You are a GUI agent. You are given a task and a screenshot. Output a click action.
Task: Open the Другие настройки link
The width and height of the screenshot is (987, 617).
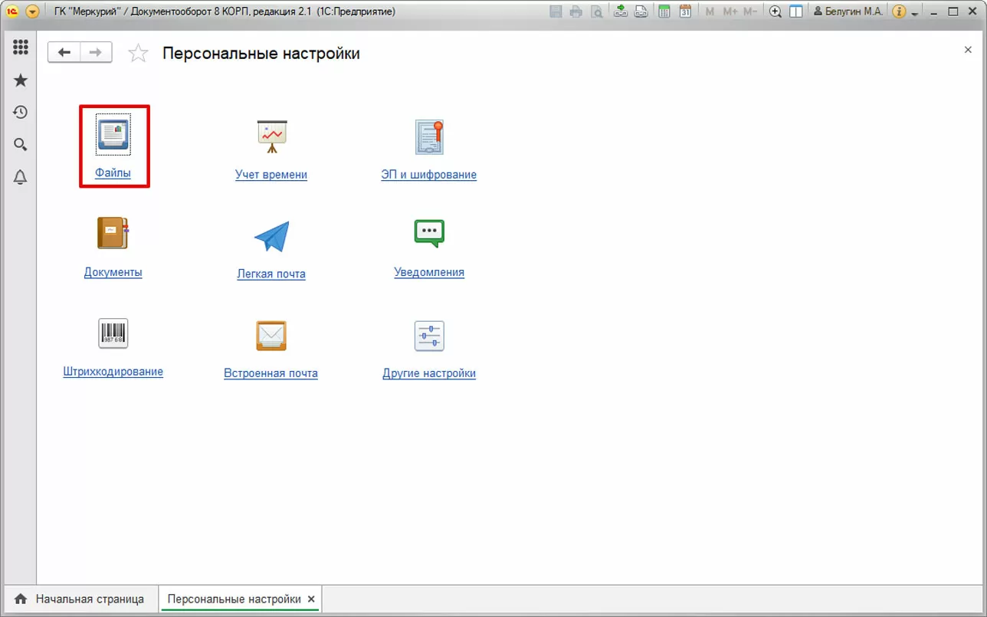click(429, 373)
